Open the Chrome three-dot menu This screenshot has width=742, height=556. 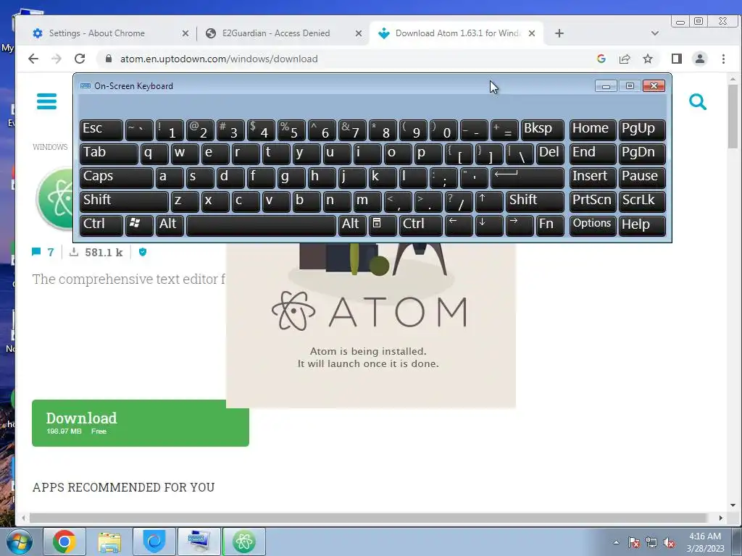tap(724, 59)
